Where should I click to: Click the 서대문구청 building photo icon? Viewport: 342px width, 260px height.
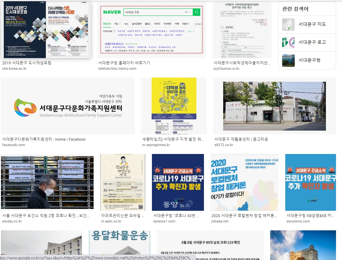coord(288,61)
